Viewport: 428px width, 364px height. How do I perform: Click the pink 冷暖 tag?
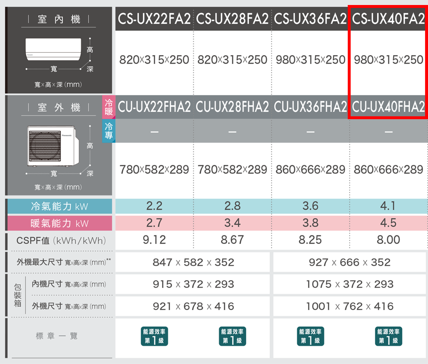108,107
